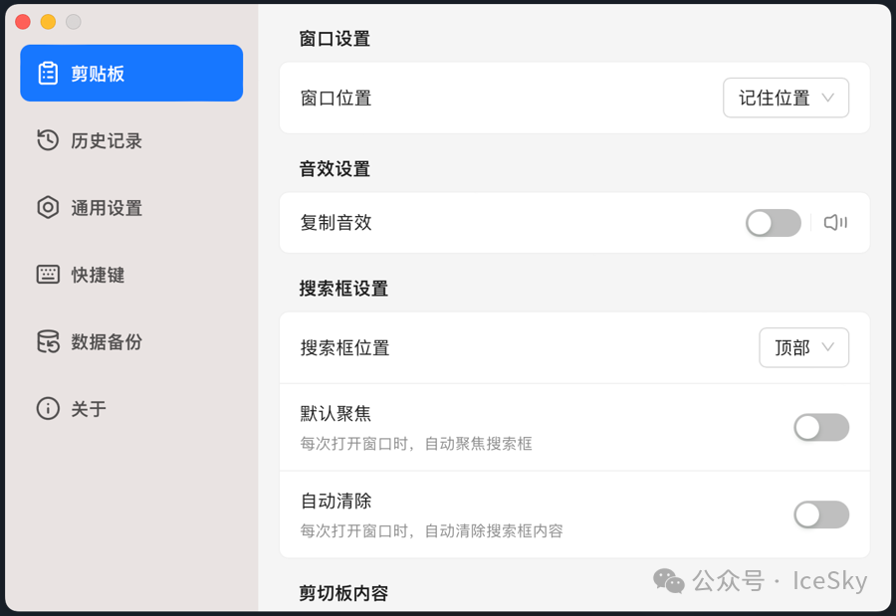The height and width of the screenshot is (616, 896).
Task: Open the 记住位置 window position dropdown
Action: tap(785, 99)
